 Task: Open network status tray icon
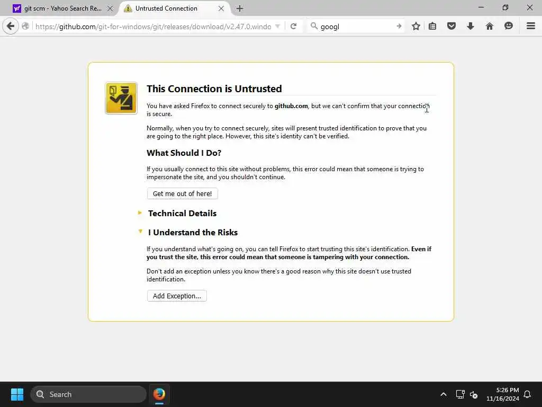pos(460,394)
